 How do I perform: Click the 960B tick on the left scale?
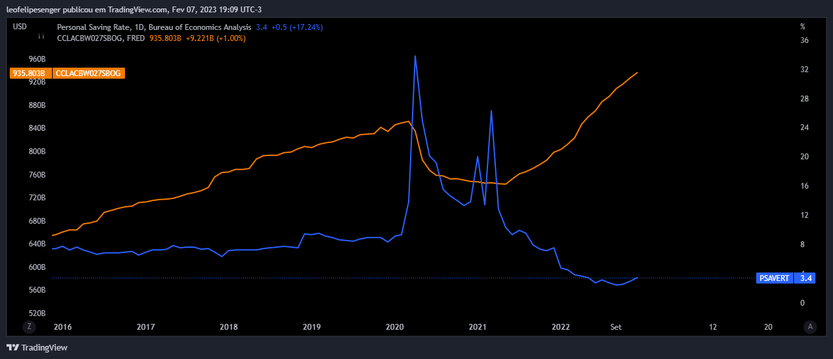[38, 59]
